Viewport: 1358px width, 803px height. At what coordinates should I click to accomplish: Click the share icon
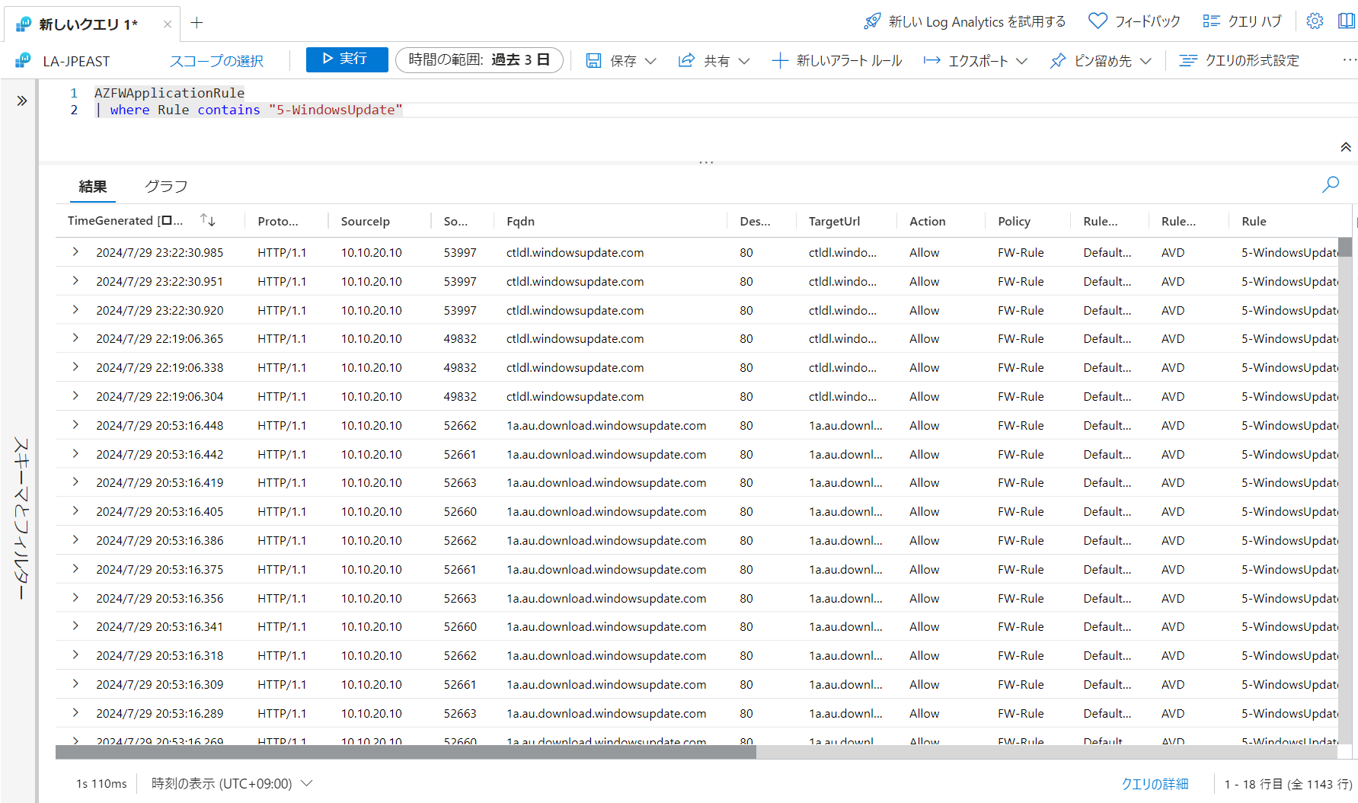pyautogui.click(x=686, y=60)
